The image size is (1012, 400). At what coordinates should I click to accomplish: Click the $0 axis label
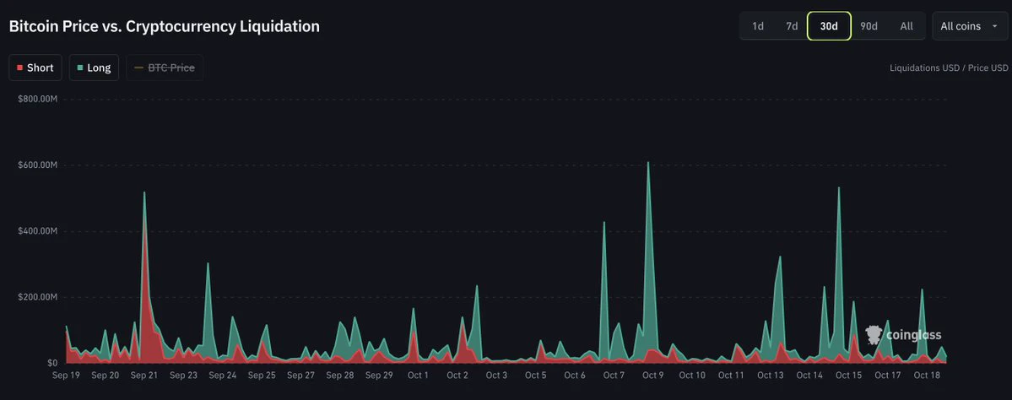(53, 363)
